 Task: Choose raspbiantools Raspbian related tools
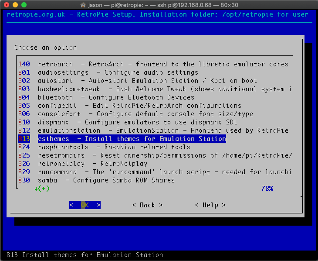(114, 147)
